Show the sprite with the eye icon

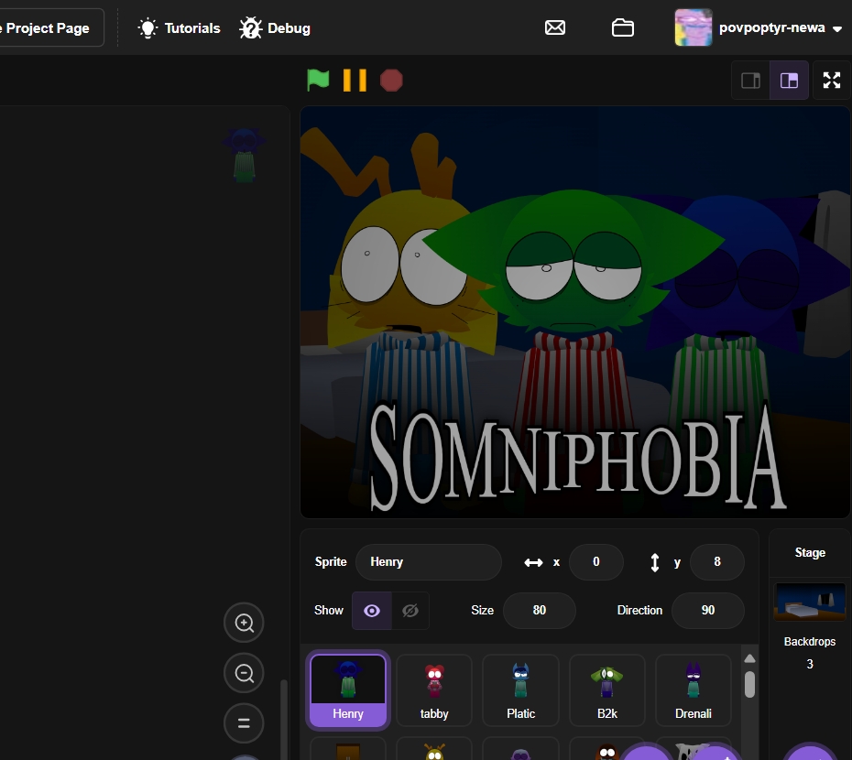(372, 611)
